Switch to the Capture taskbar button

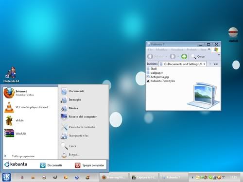144,178
